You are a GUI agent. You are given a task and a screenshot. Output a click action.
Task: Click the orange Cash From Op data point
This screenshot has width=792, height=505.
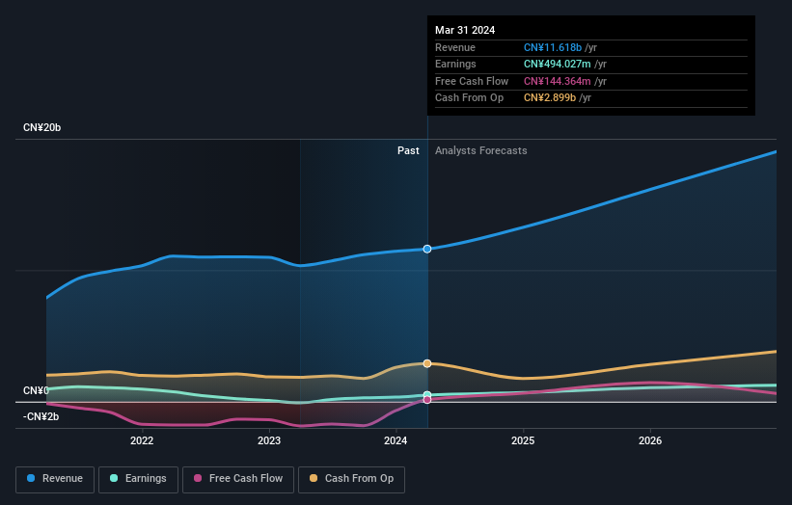427,363
